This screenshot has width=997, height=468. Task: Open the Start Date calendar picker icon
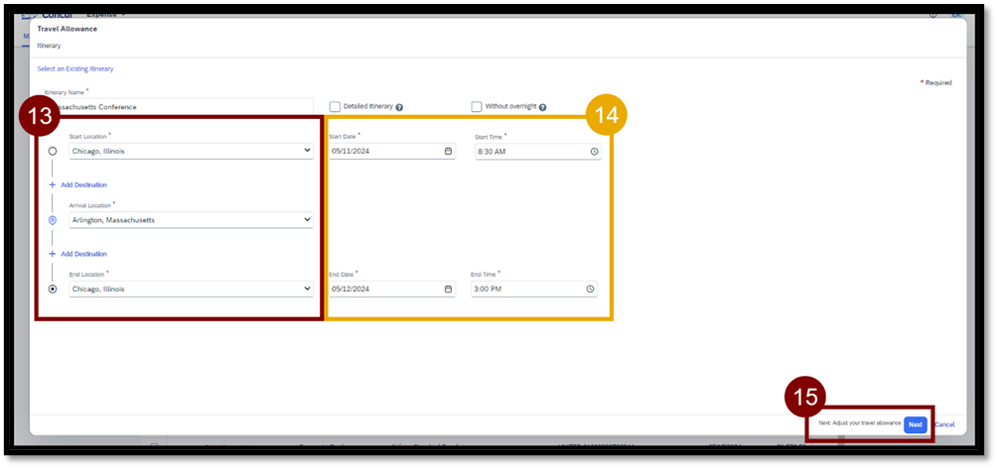[x=448, y=152]
